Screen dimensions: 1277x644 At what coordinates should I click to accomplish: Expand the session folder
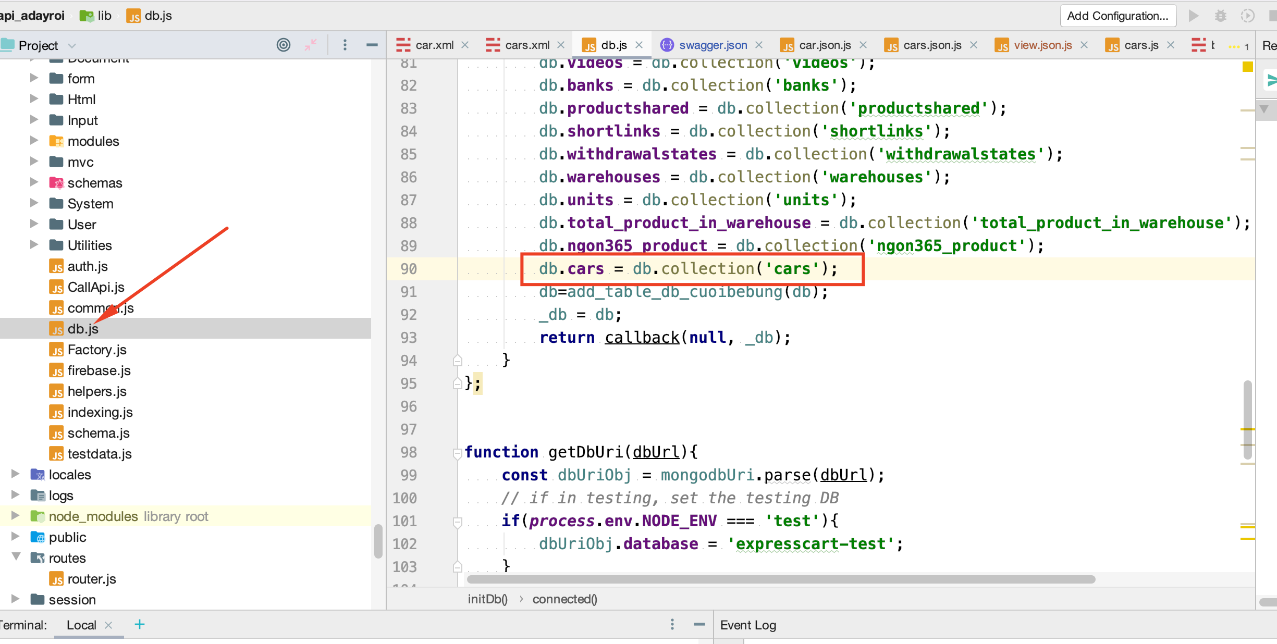tap(15, 599)
